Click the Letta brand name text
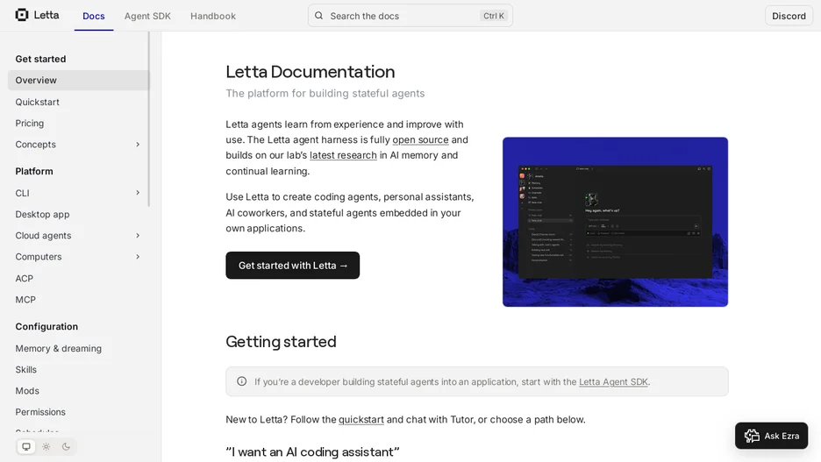Screen dimensions: 821x462 click(46, 15)
